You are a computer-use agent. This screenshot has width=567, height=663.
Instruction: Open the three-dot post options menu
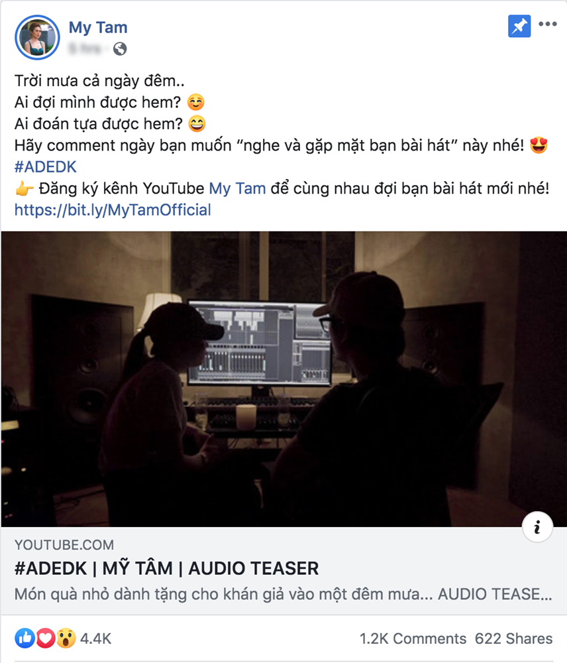[548, 24]
